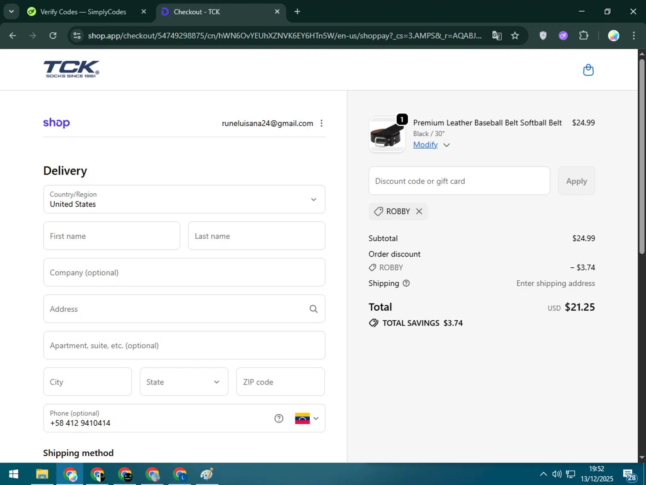
Task: Open the tab search dropdown arrow
Action: [11, 12]
